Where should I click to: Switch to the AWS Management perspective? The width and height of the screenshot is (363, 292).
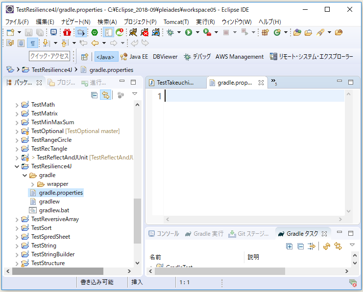[x=240, y=57]
